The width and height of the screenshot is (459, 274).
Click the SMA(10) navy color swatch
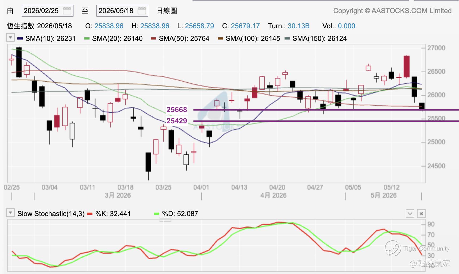tap(20, 38)
